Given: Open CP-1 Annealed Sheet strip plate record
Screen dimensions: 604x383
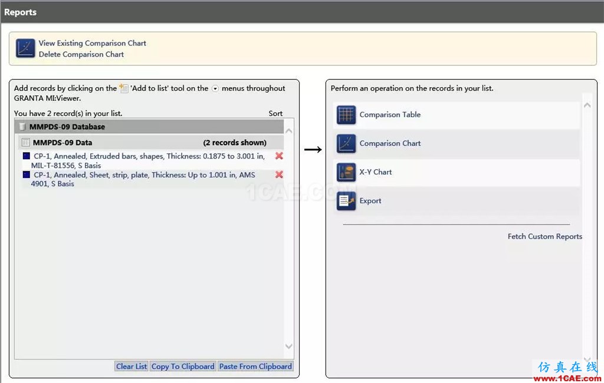Looking at the screenshot, I should 143,179.
